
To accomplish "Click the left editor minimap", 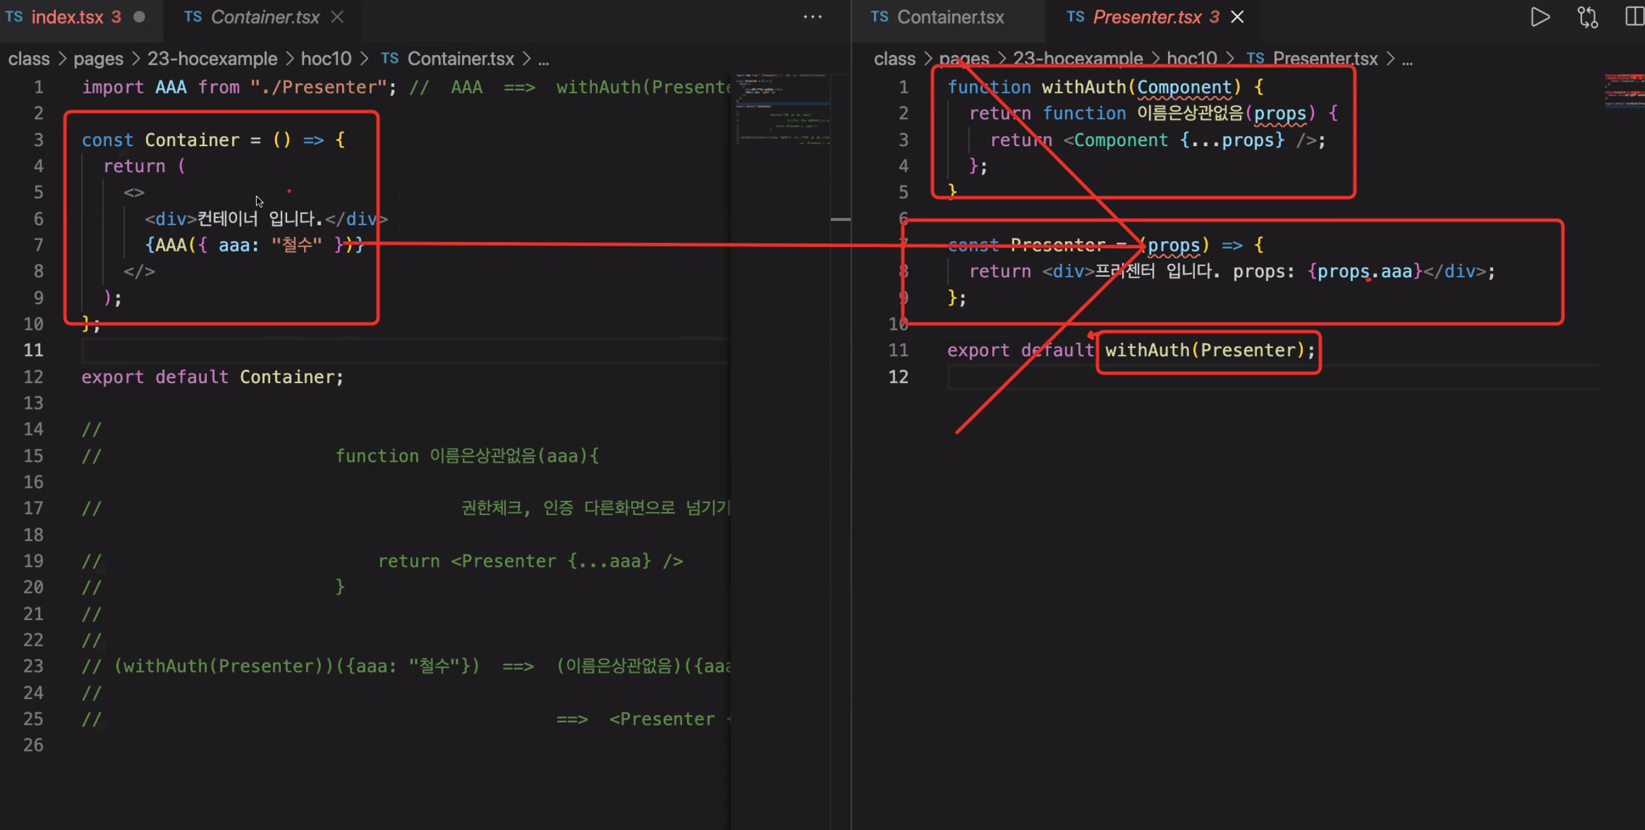I will (783, 110).
